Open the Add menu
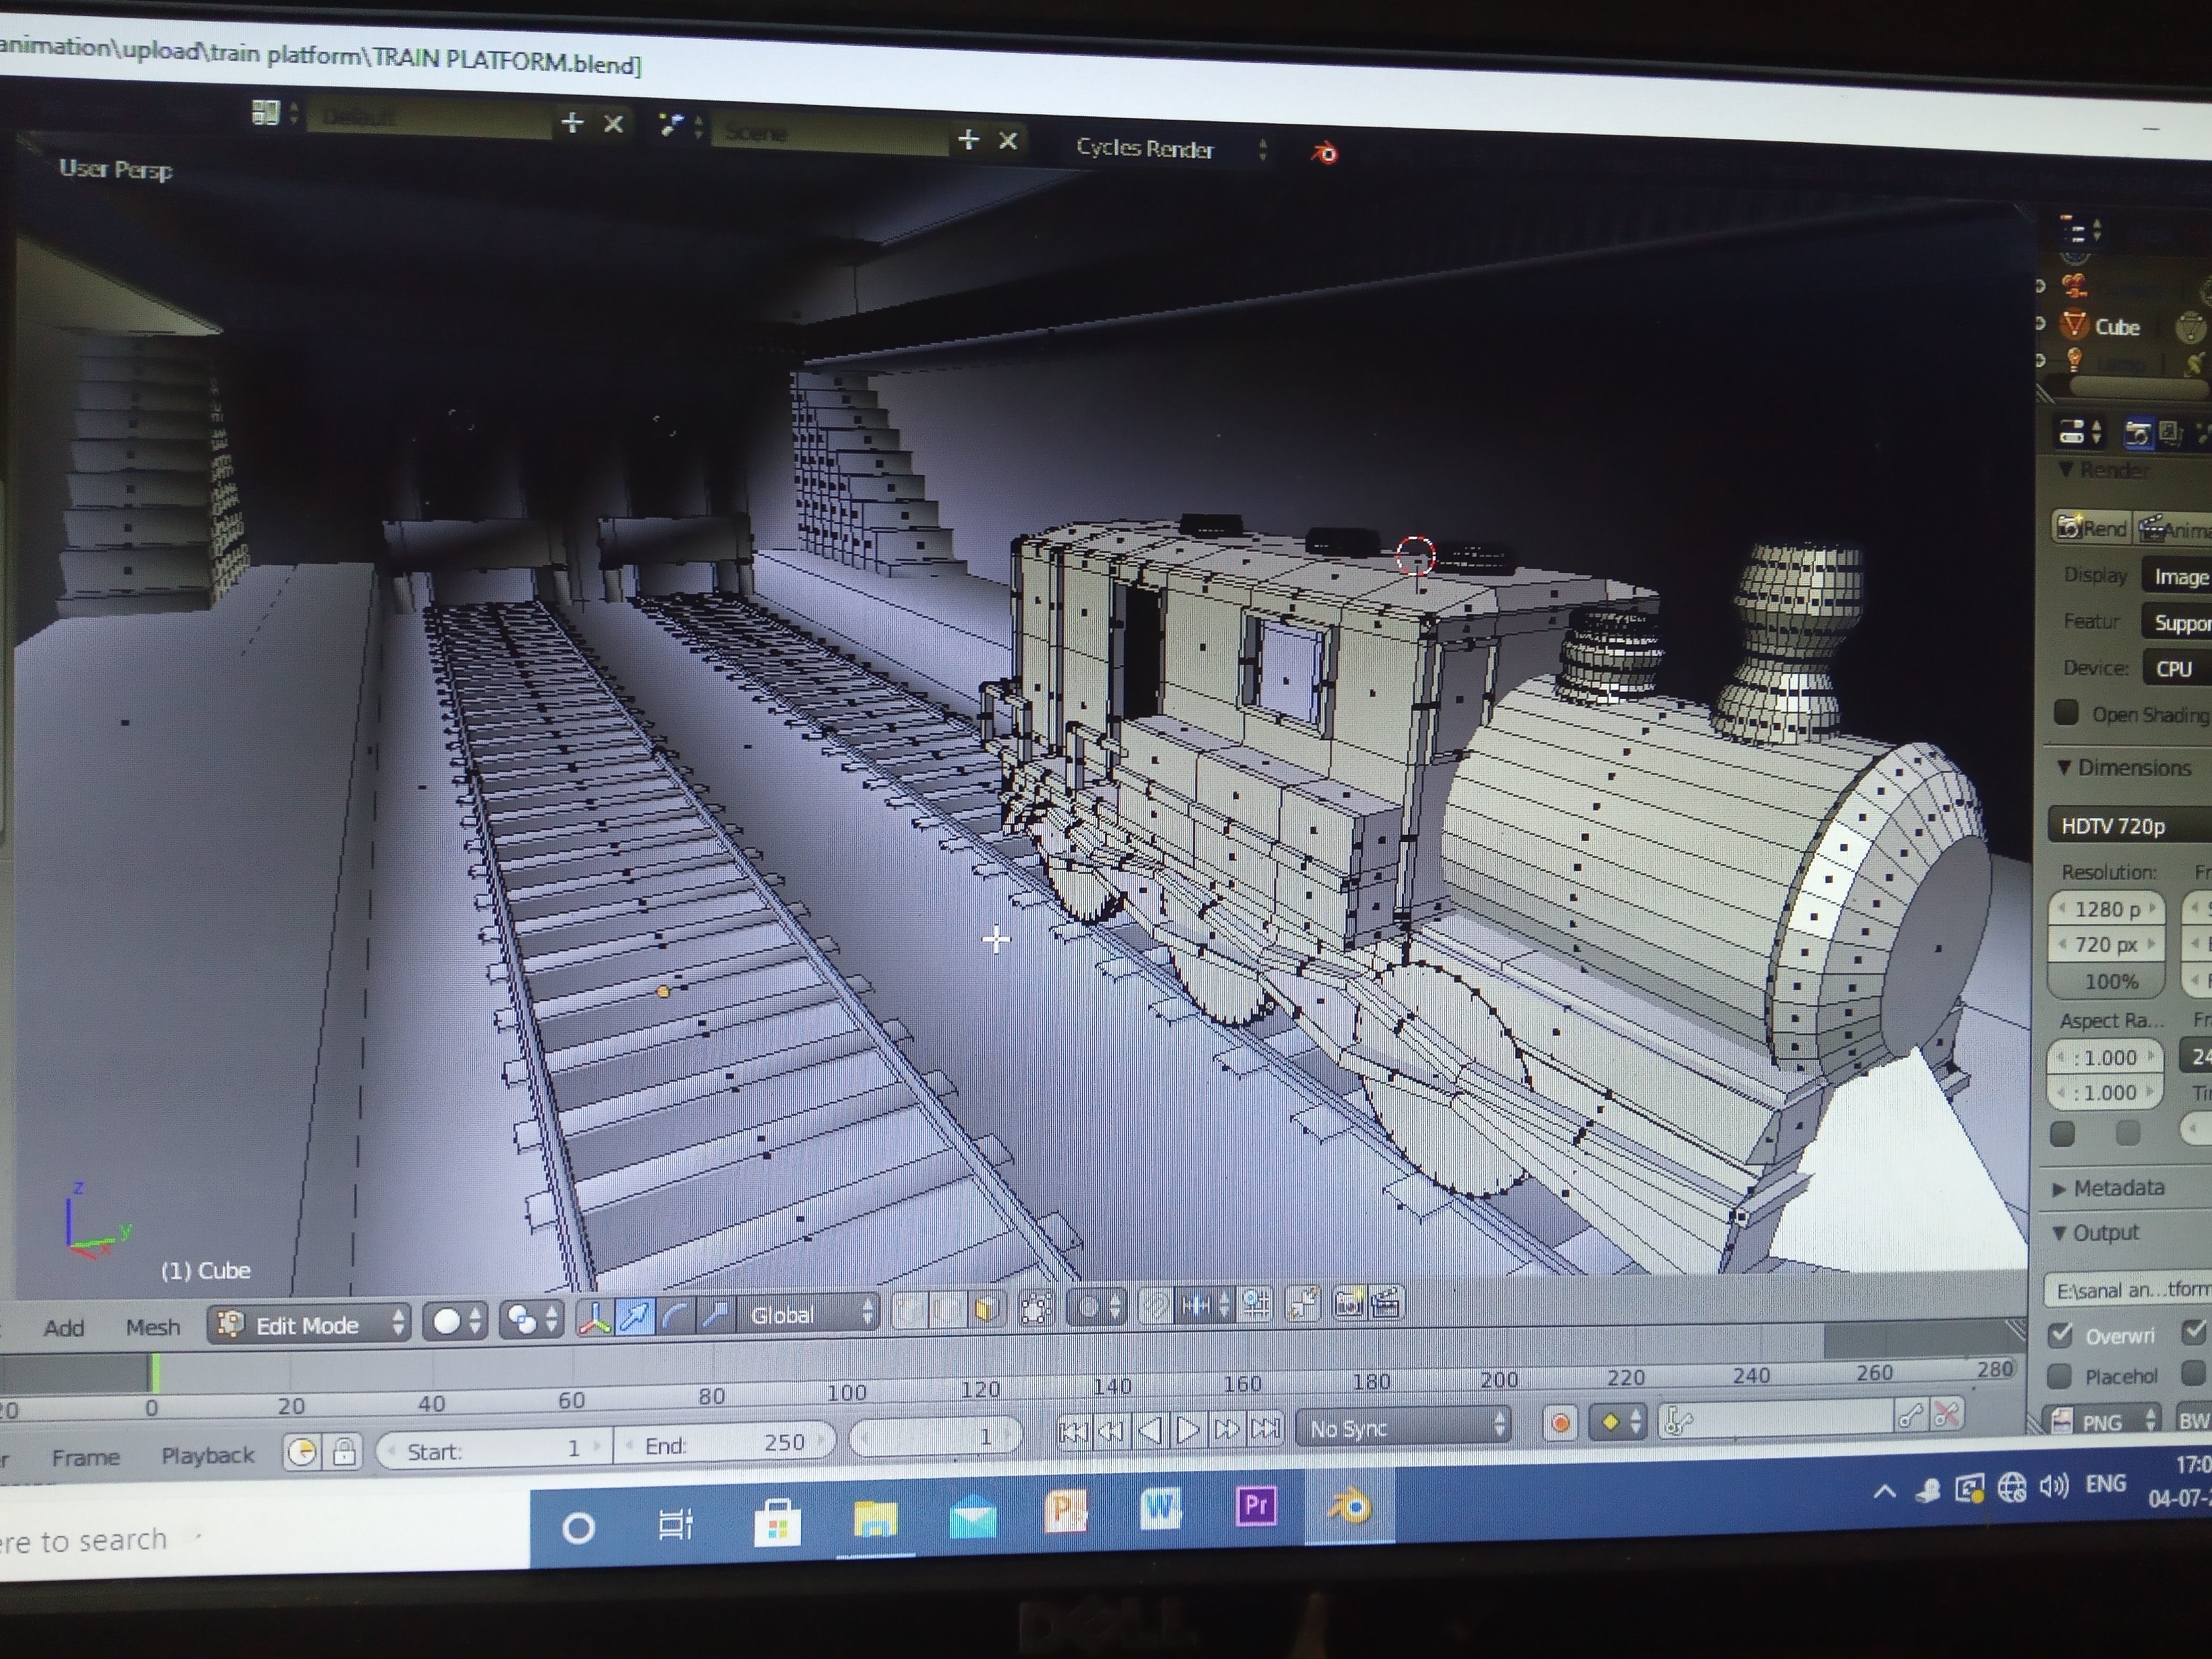Viewport: 2212px width, 1659px height. click(63, 1327)
